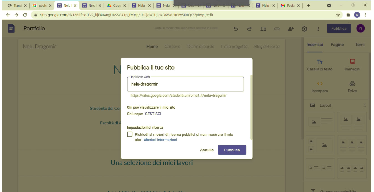Viewport: 374px width, 192px height.
Task: Switch to the Pagine tab
Action: (337, 45)
